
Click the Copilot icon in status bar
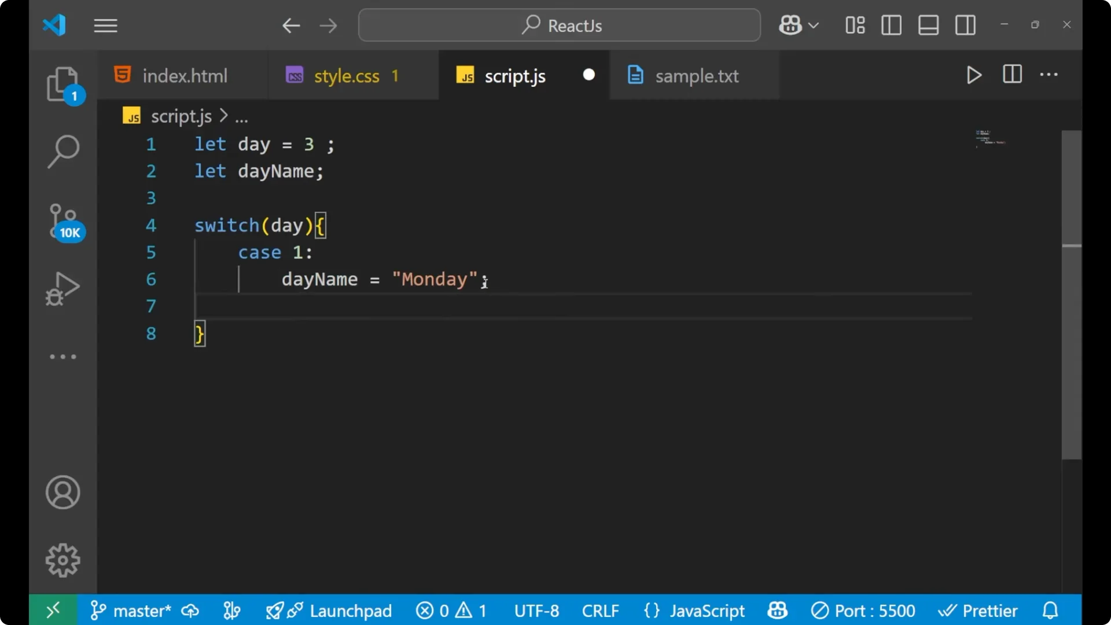(x=777, y=611)
